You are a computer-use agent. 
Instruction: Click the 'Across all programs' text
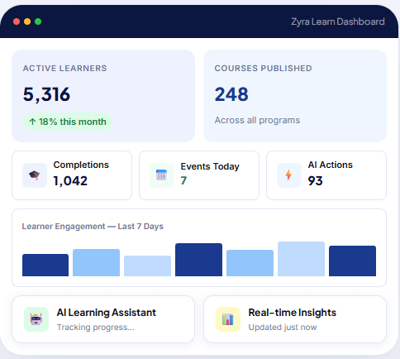tap(257, 120)
